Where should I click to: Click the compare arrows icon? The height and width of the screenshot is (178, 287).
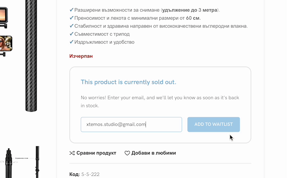(x=72, y=153)
